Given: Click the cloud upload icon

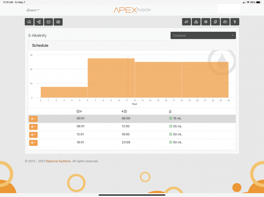Looking at the screenshot, I should (225, 22).
